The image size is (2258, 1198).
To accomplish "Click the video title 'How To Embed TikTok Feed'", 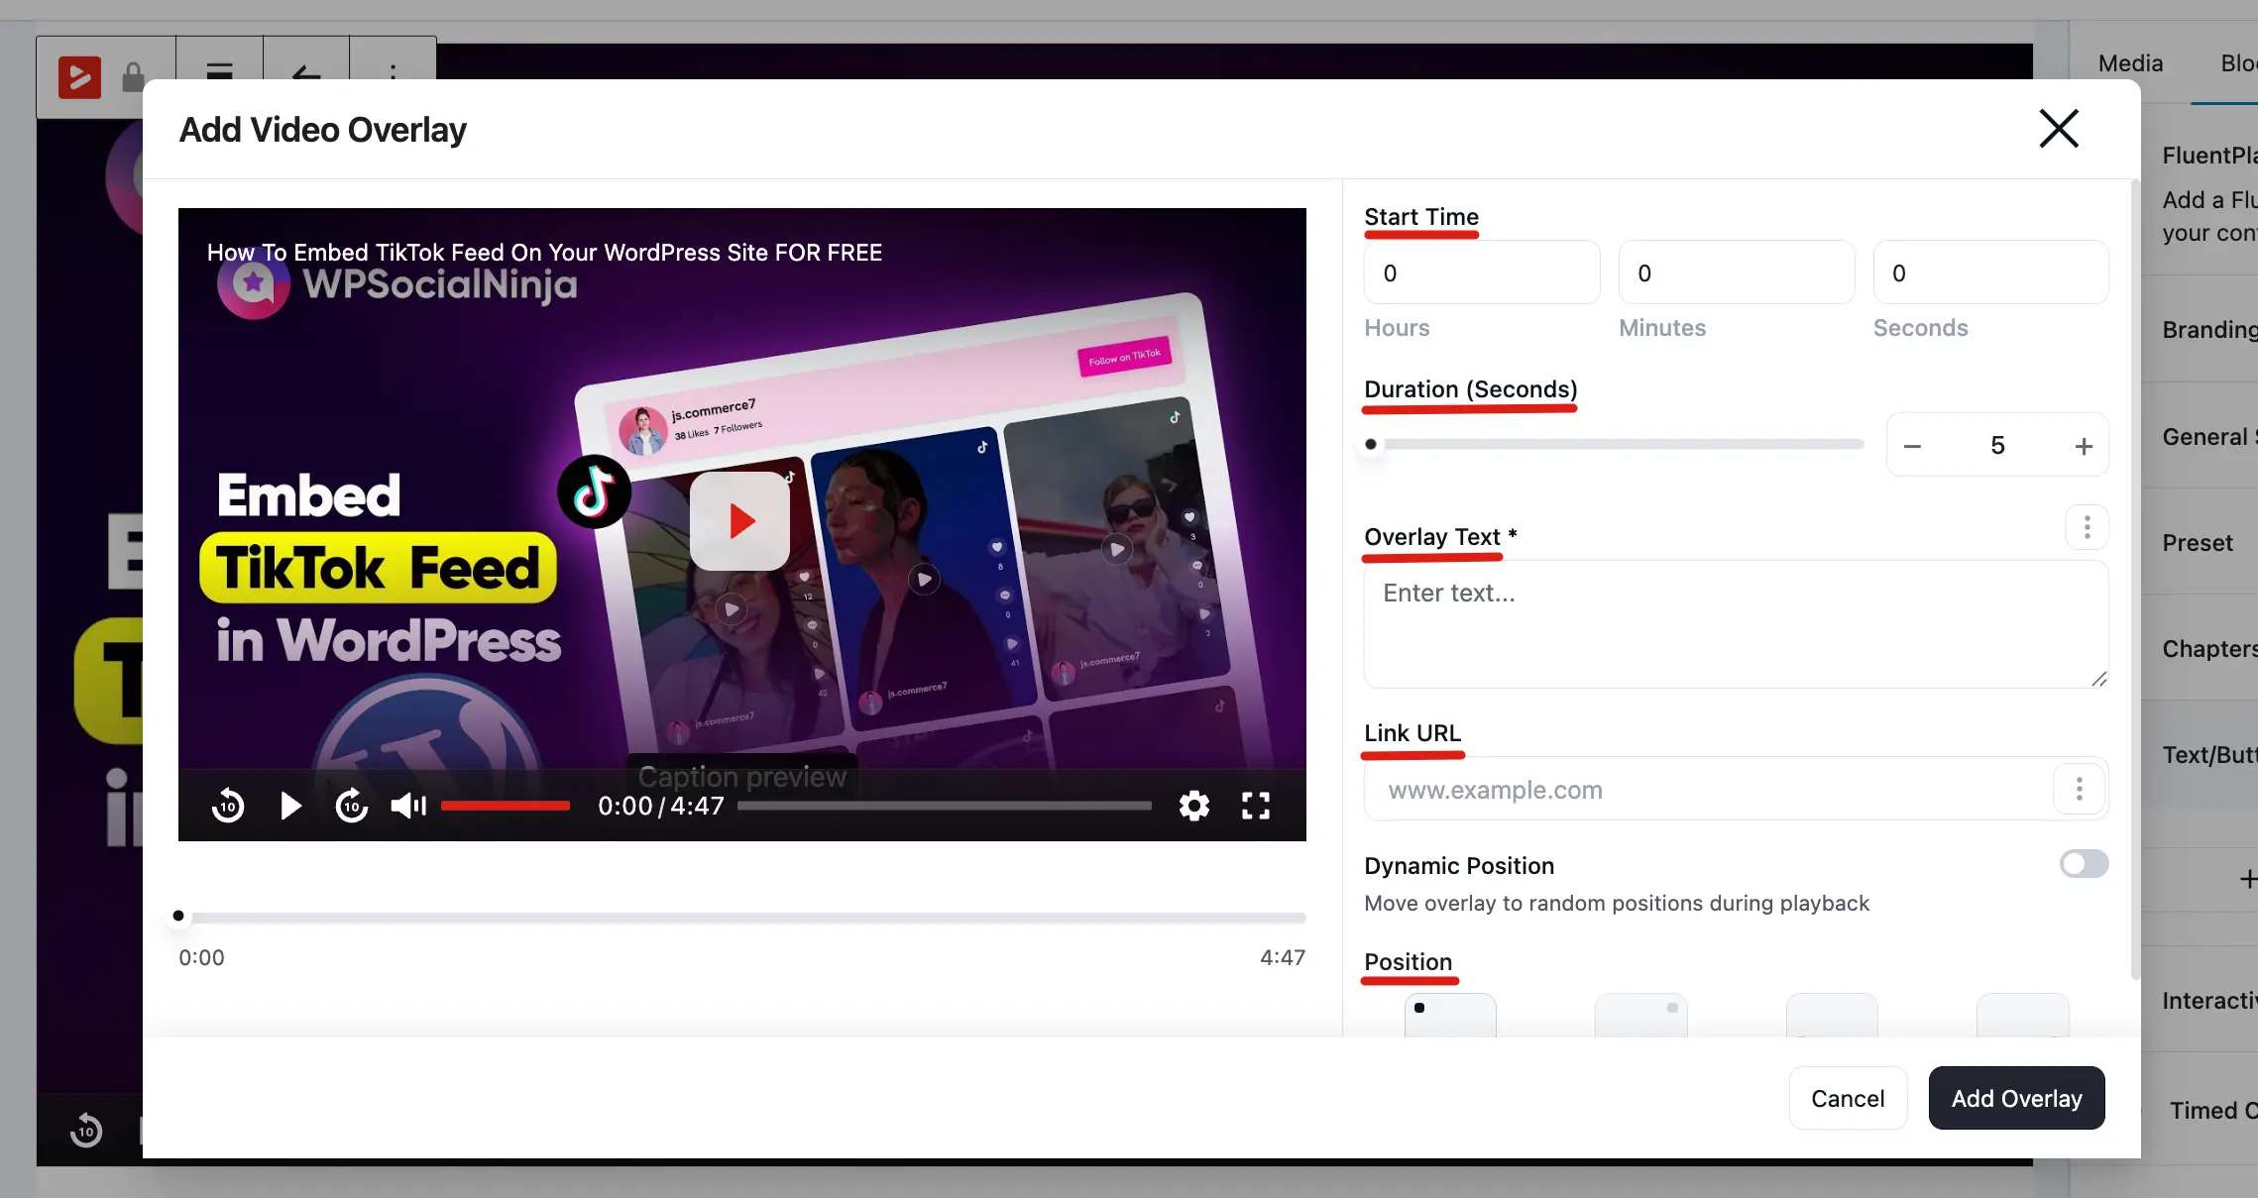I will click(x=544, y=253).
